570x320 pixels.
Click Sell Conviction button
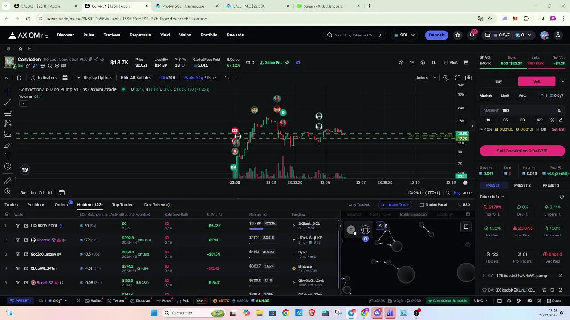coord(522,151)
